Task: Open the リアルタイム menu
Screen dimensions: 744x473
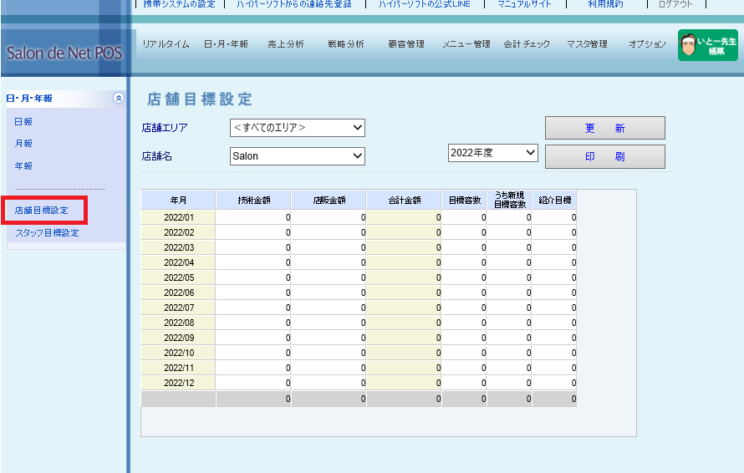Action: point(166,44)
